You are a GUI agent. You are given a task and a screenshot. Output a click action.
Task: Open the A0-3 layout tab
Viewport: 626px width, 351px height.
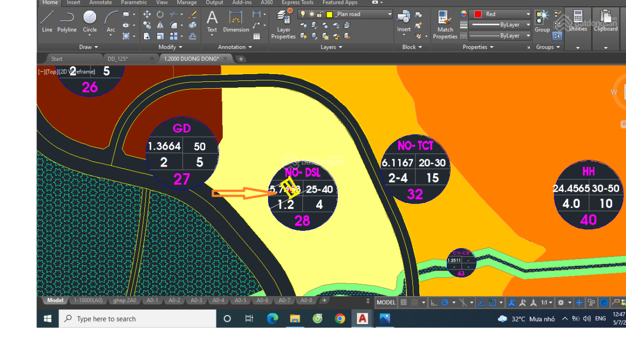[x=196, y=301]
